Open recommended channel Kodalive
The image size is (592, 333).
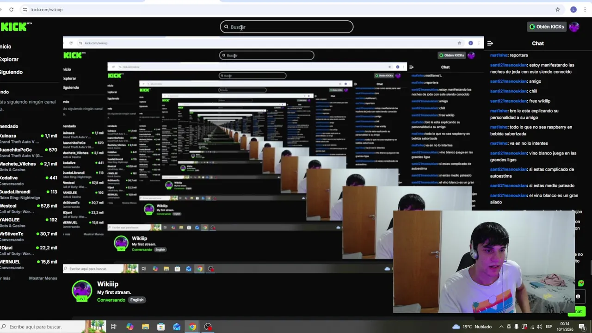tap(29, 180)
